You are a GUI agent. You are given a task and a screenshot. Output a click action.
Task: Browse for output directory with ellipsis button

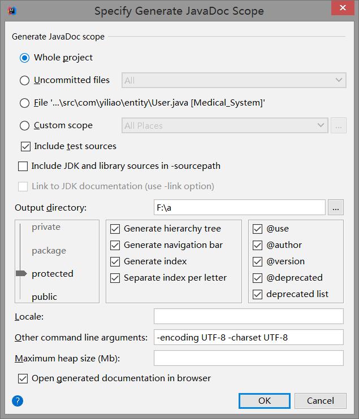tap(336, 207)
